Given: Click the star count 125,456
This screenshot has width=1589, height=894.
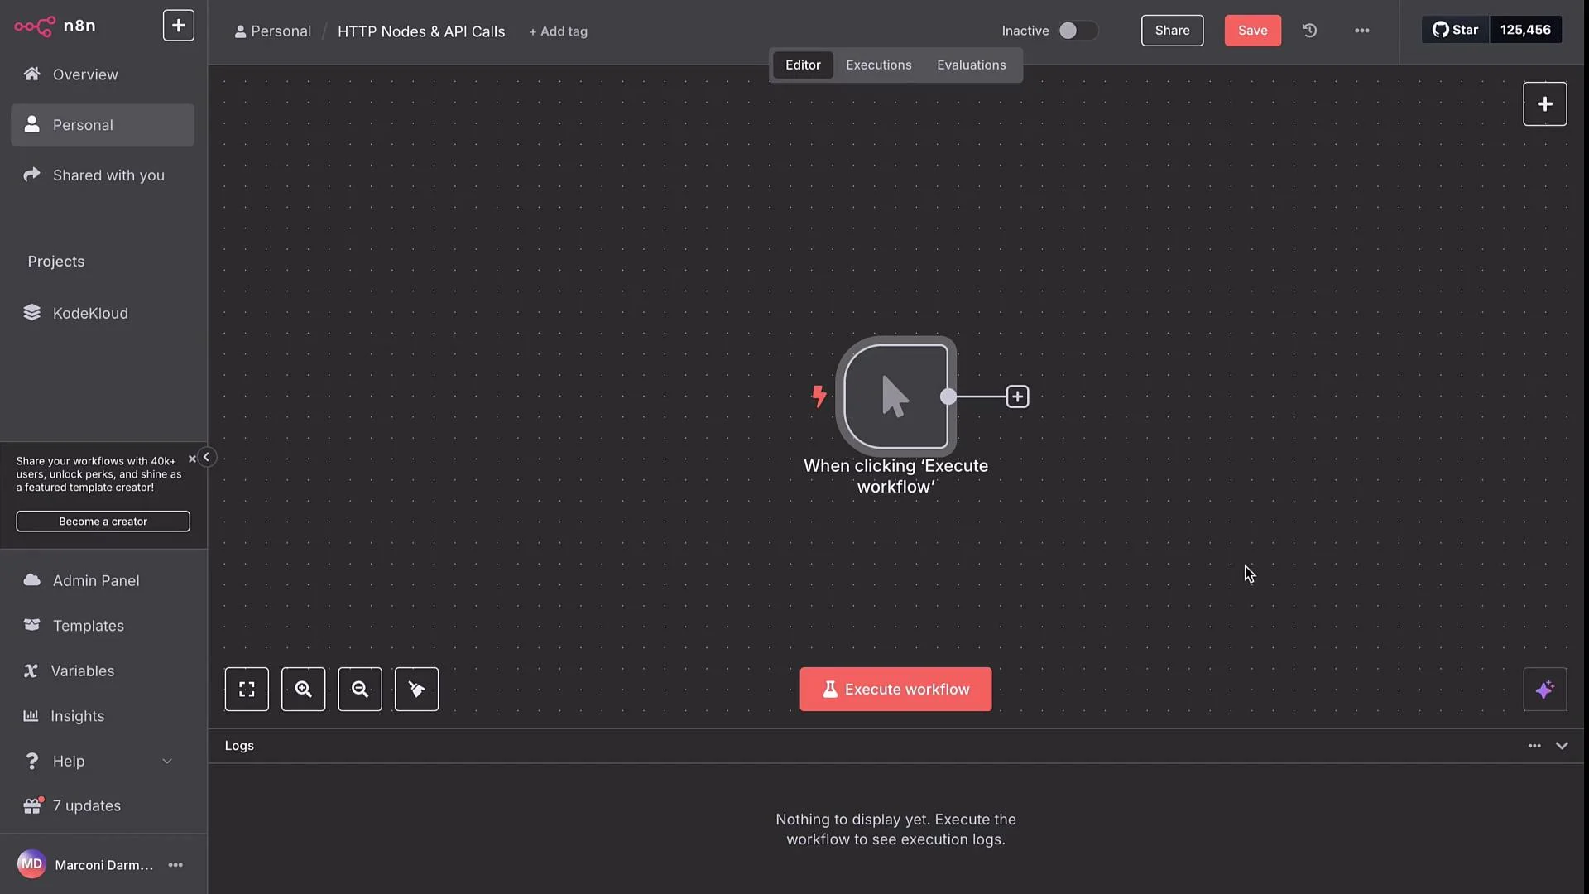Looking at the screenshot, I should coord(1525,30).
